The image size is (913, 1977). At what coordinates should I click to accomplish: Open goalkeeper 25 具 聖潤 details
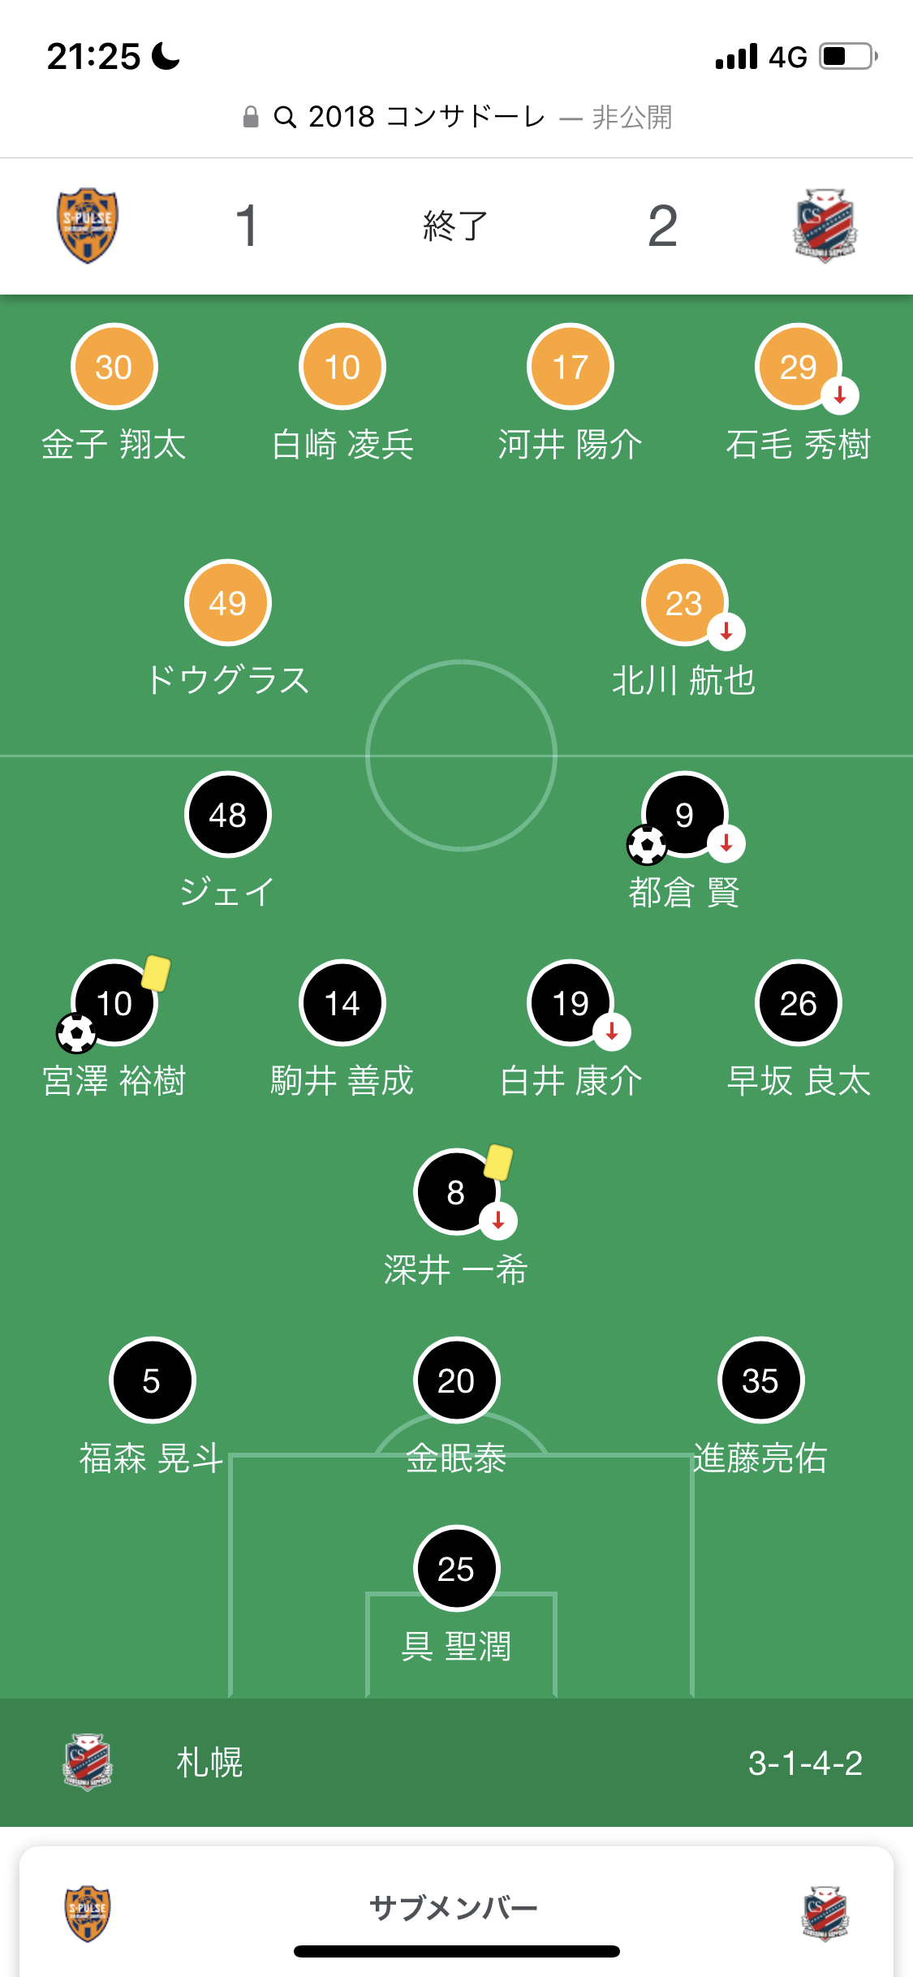click(456, 1569)
